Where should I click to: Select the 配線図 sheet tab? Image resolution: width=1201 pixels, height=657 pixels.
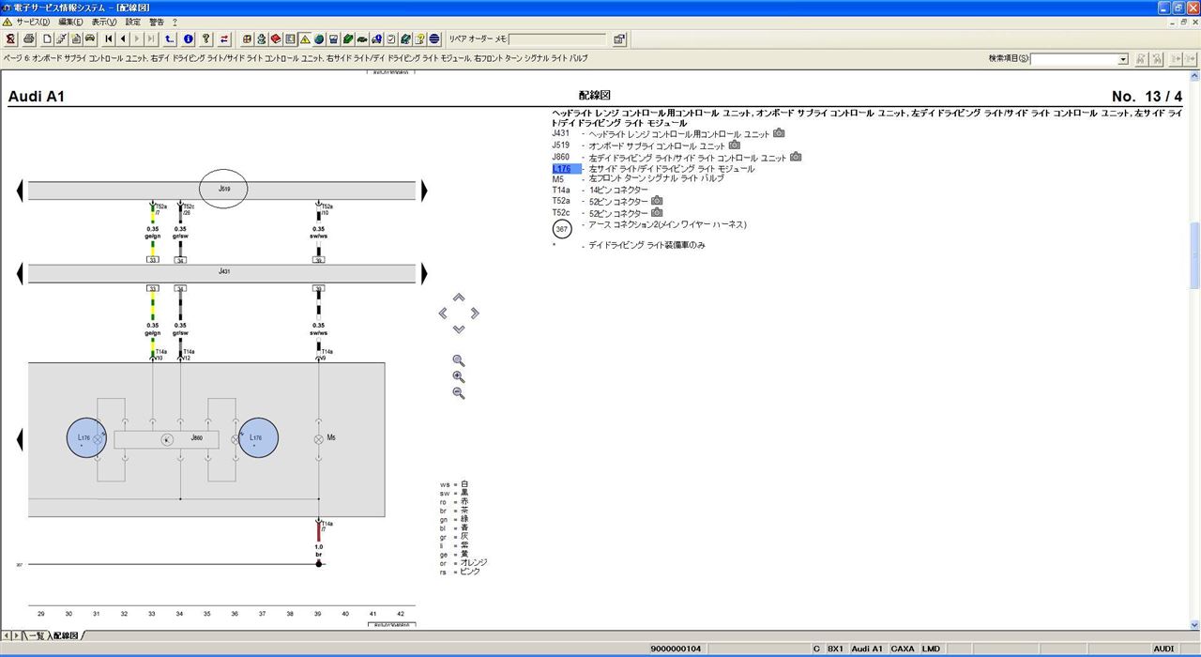click(66, 635)
